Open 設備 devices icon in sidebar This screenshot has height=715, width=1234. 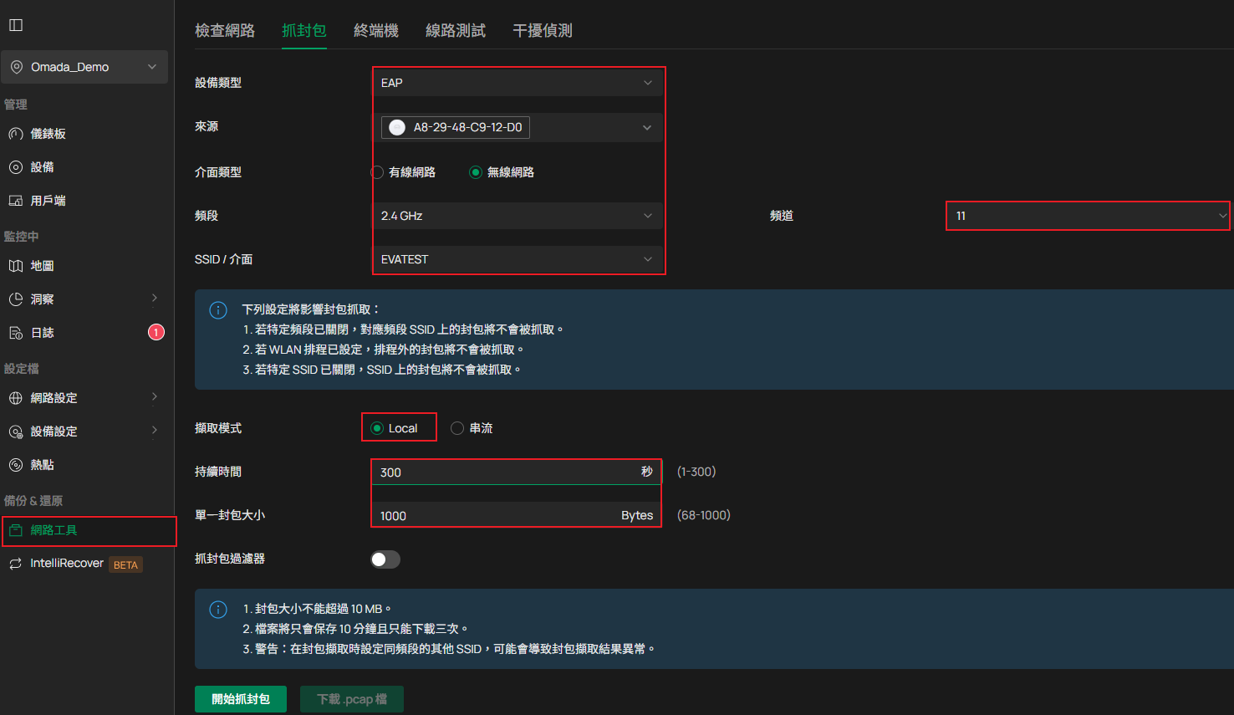point(16,167)
